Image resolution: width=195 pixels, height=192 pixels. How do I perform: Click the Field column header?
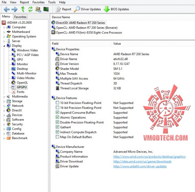coord(81,44)
